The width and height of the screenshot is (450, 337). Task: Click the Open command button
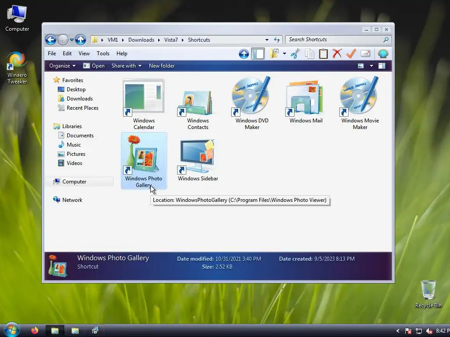tap(94, 66)
